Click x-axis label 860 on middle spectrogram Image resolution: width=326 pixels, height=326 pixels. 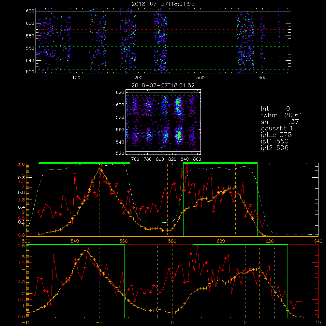197,159
